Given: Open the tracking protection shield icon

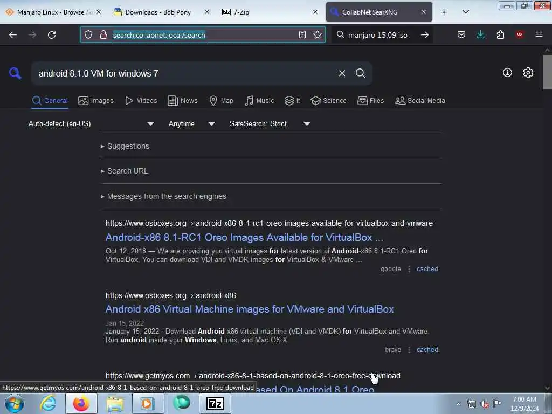Looking at the screenshot, I should point(88,35).
